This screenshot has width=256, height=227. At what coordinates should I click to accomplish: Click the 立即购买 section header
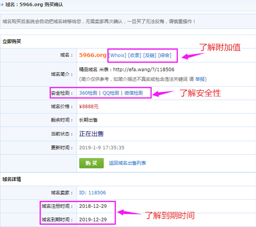coord(12,41)
